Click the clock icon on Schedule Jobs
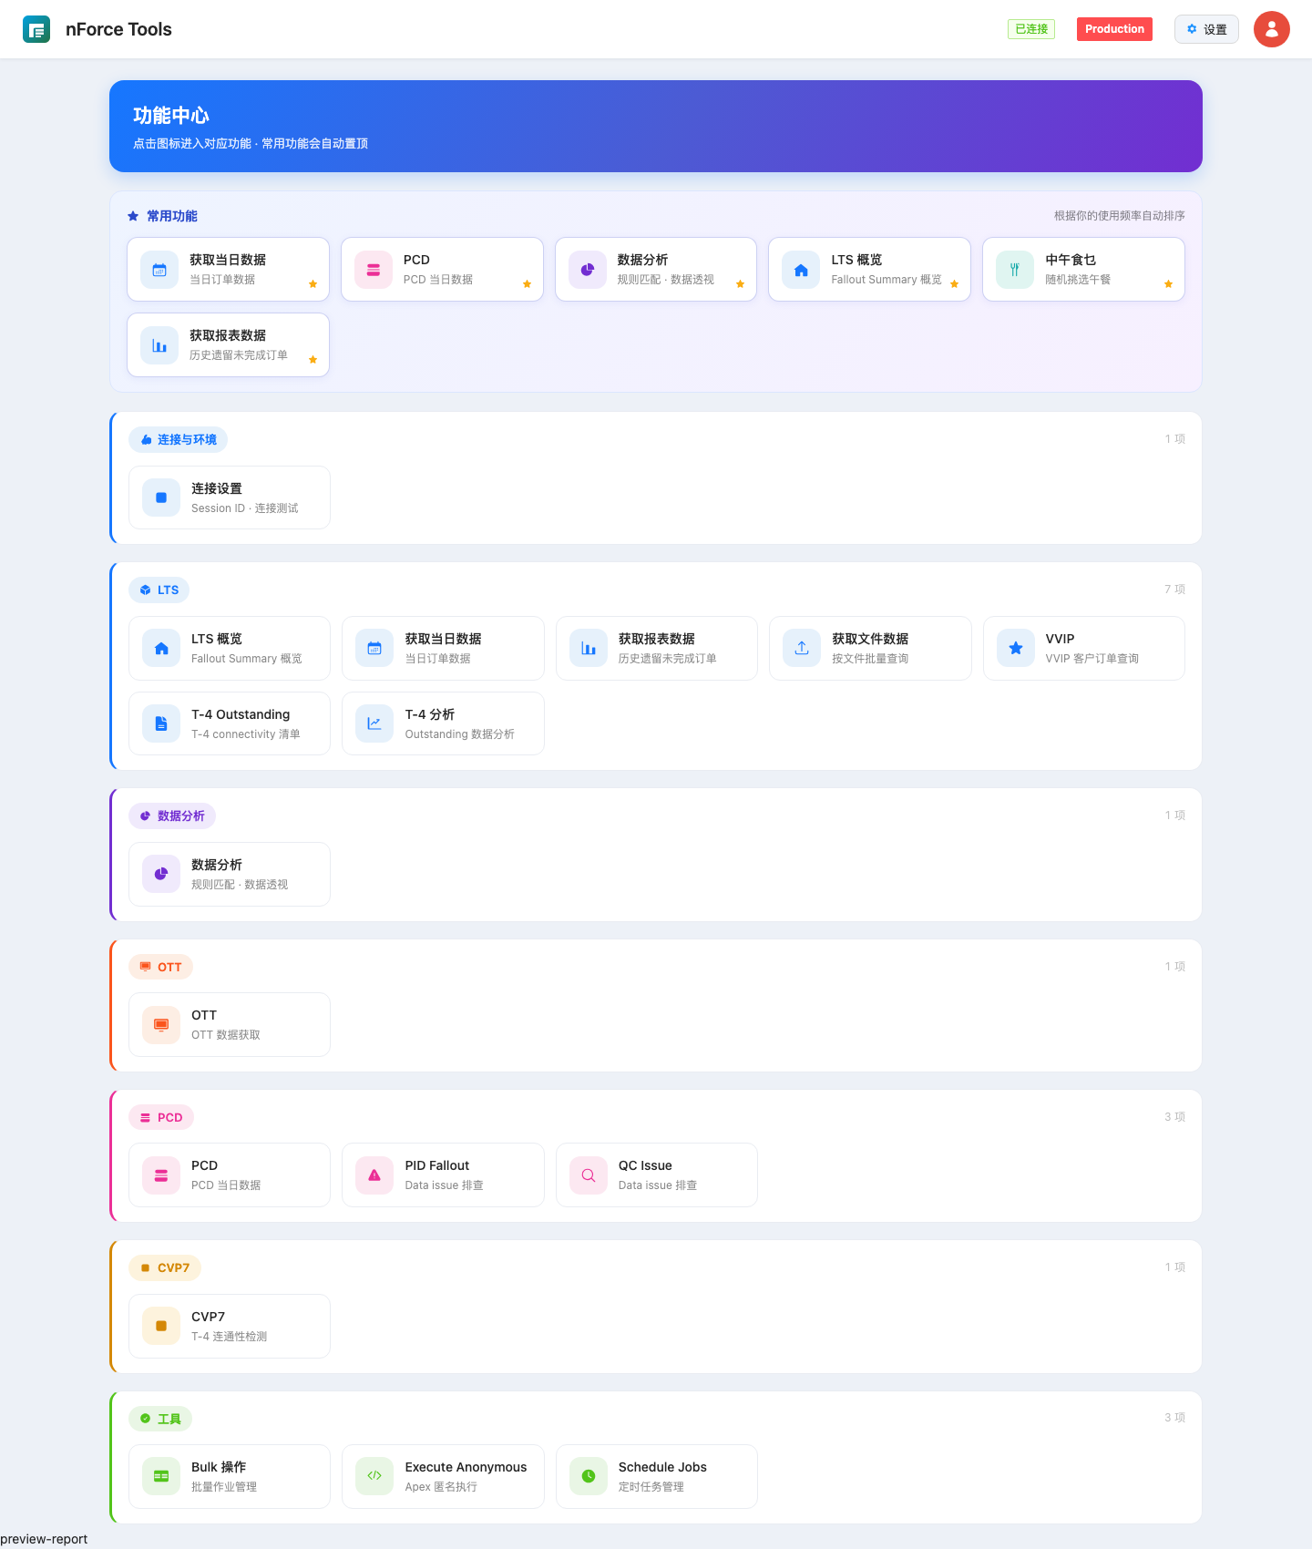 [589, 1476]
